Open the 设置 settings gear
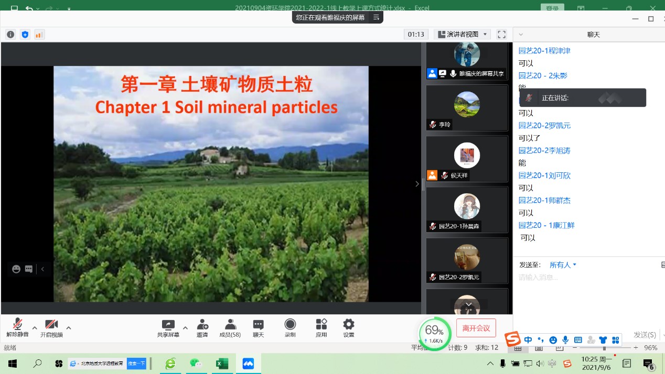This screenshot has height=374, width=665. (348, 328)
